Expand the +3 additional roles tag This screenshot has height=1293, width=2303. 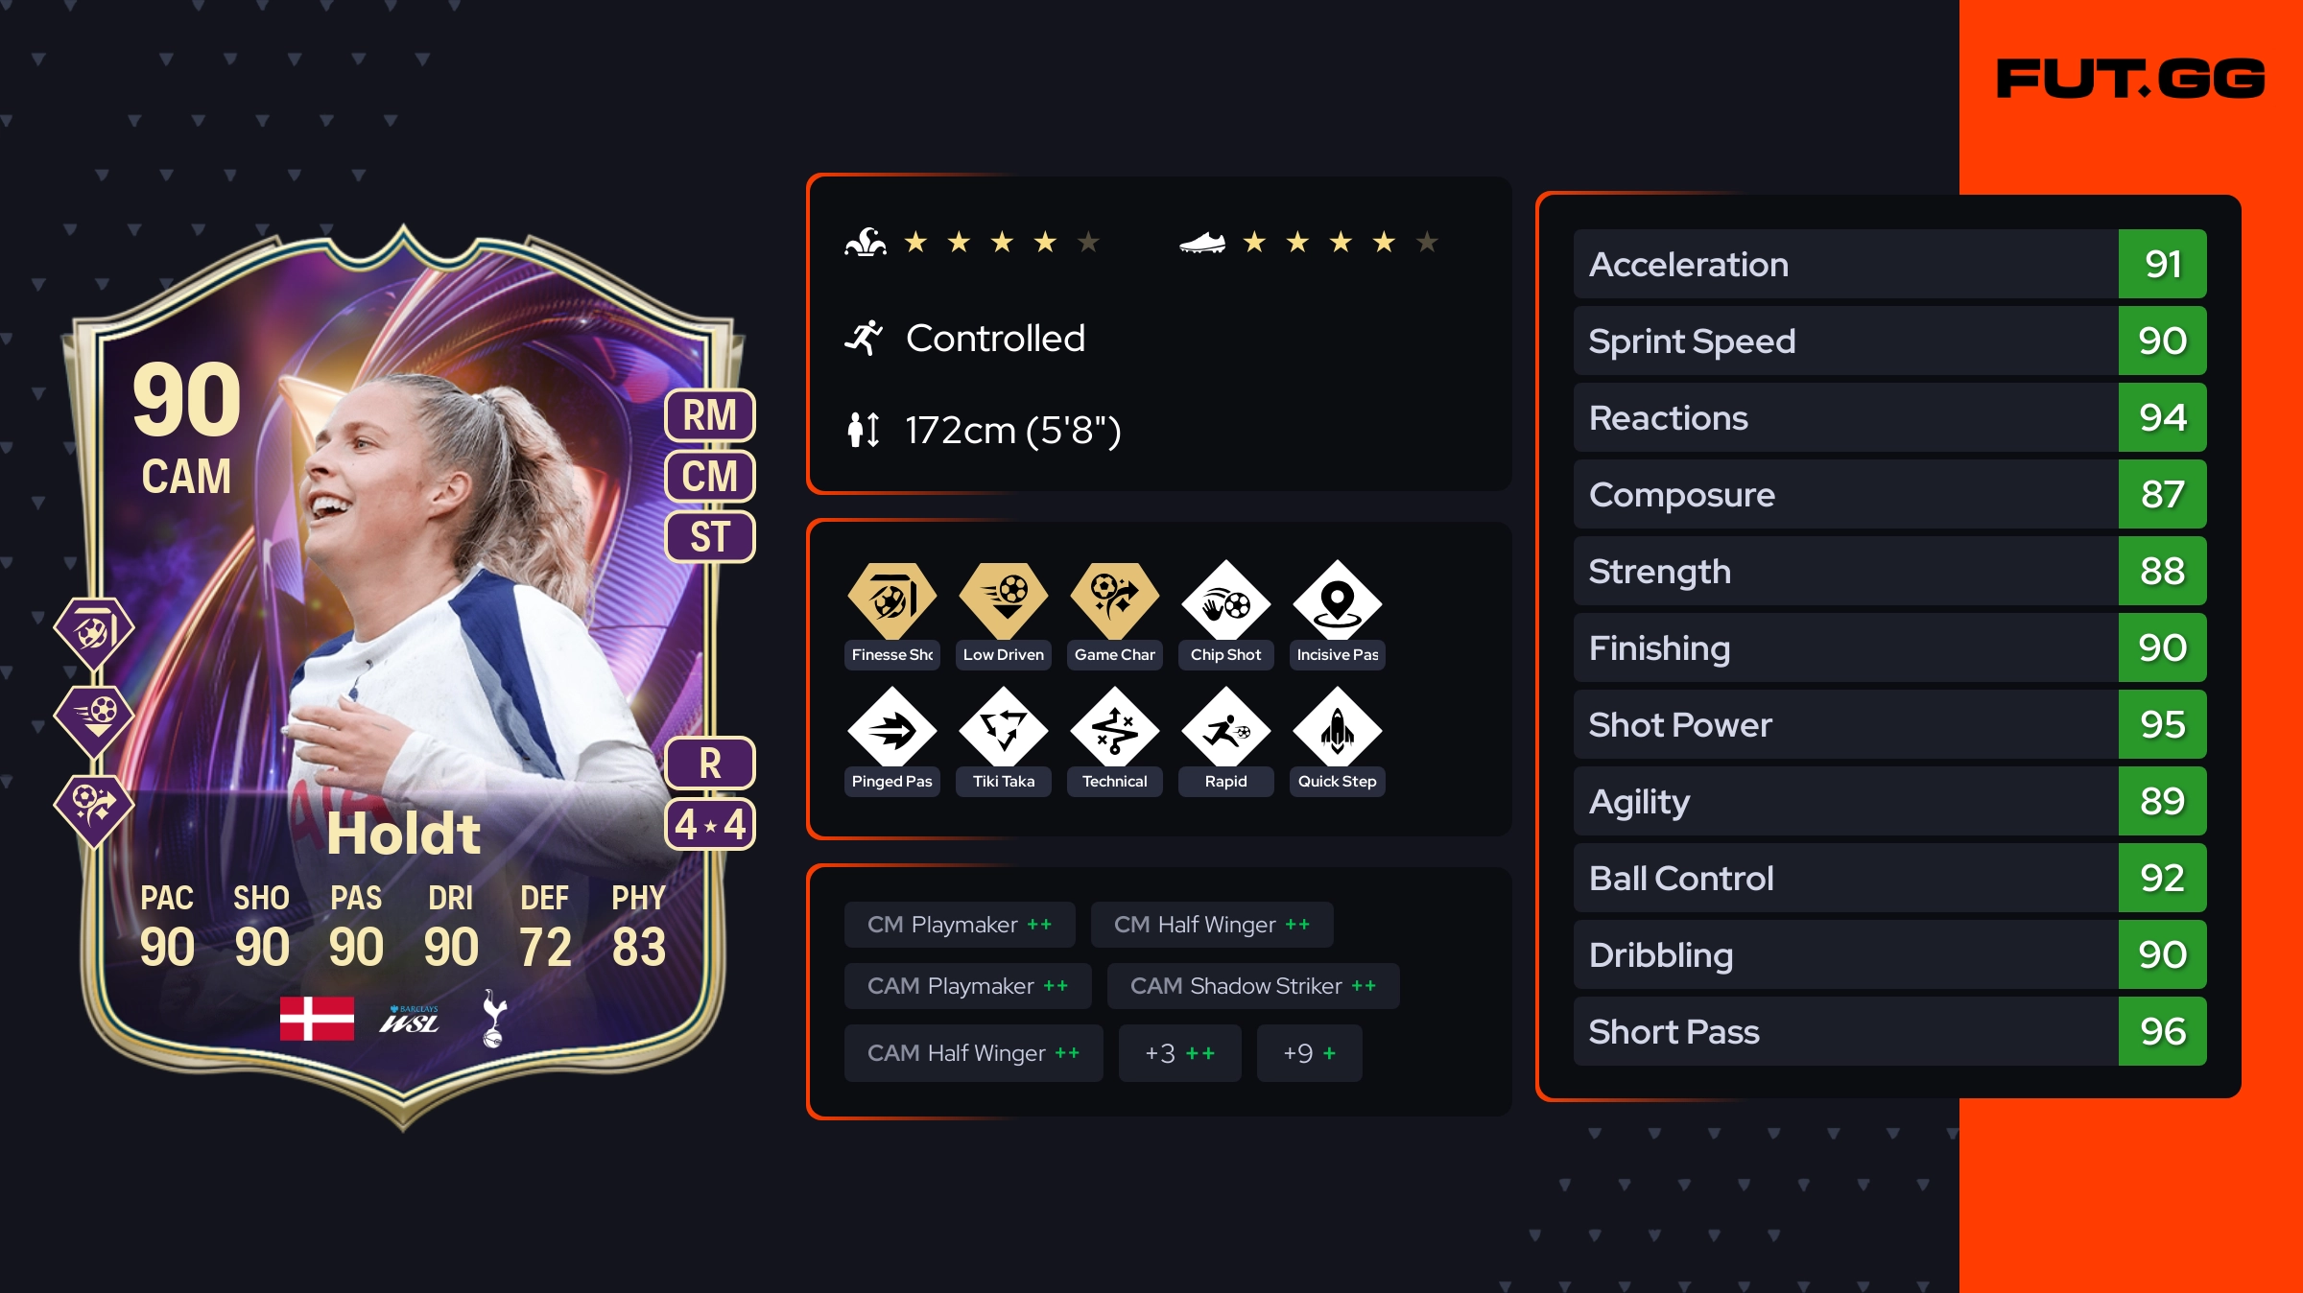1179,1053
